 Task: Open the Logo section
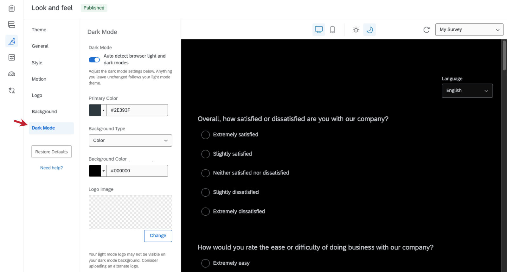coord(37,95)
